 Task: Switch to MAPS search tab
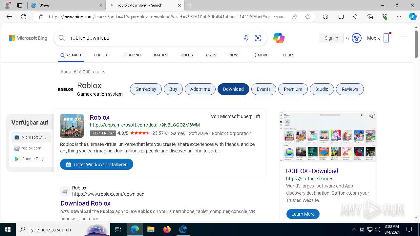tap(211, 55)
